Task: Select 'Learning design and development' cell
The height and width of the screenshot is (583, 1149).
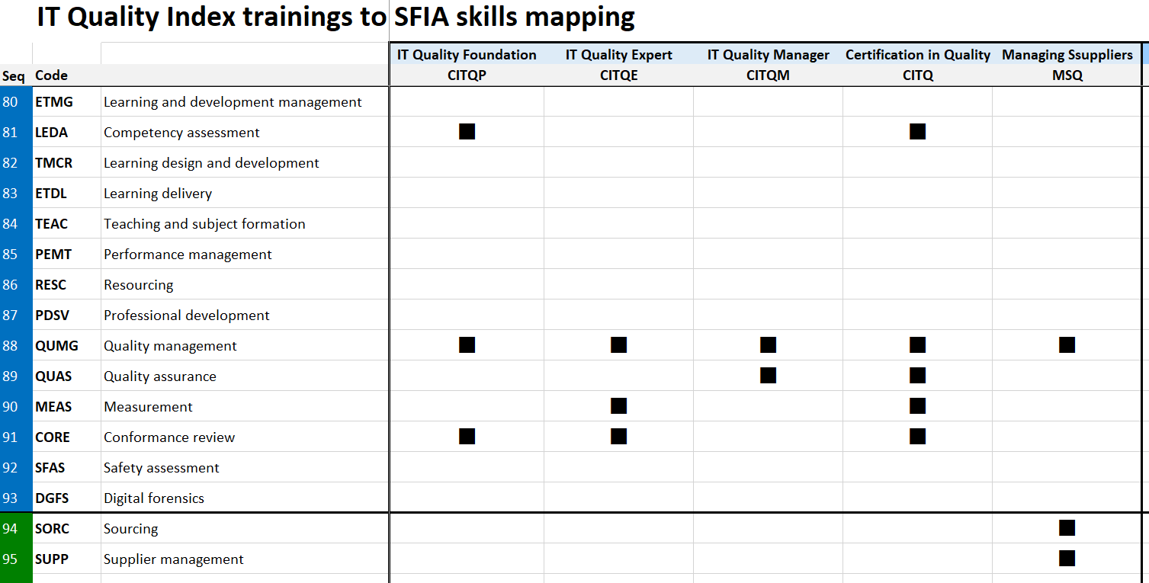Action: (245, 163)
